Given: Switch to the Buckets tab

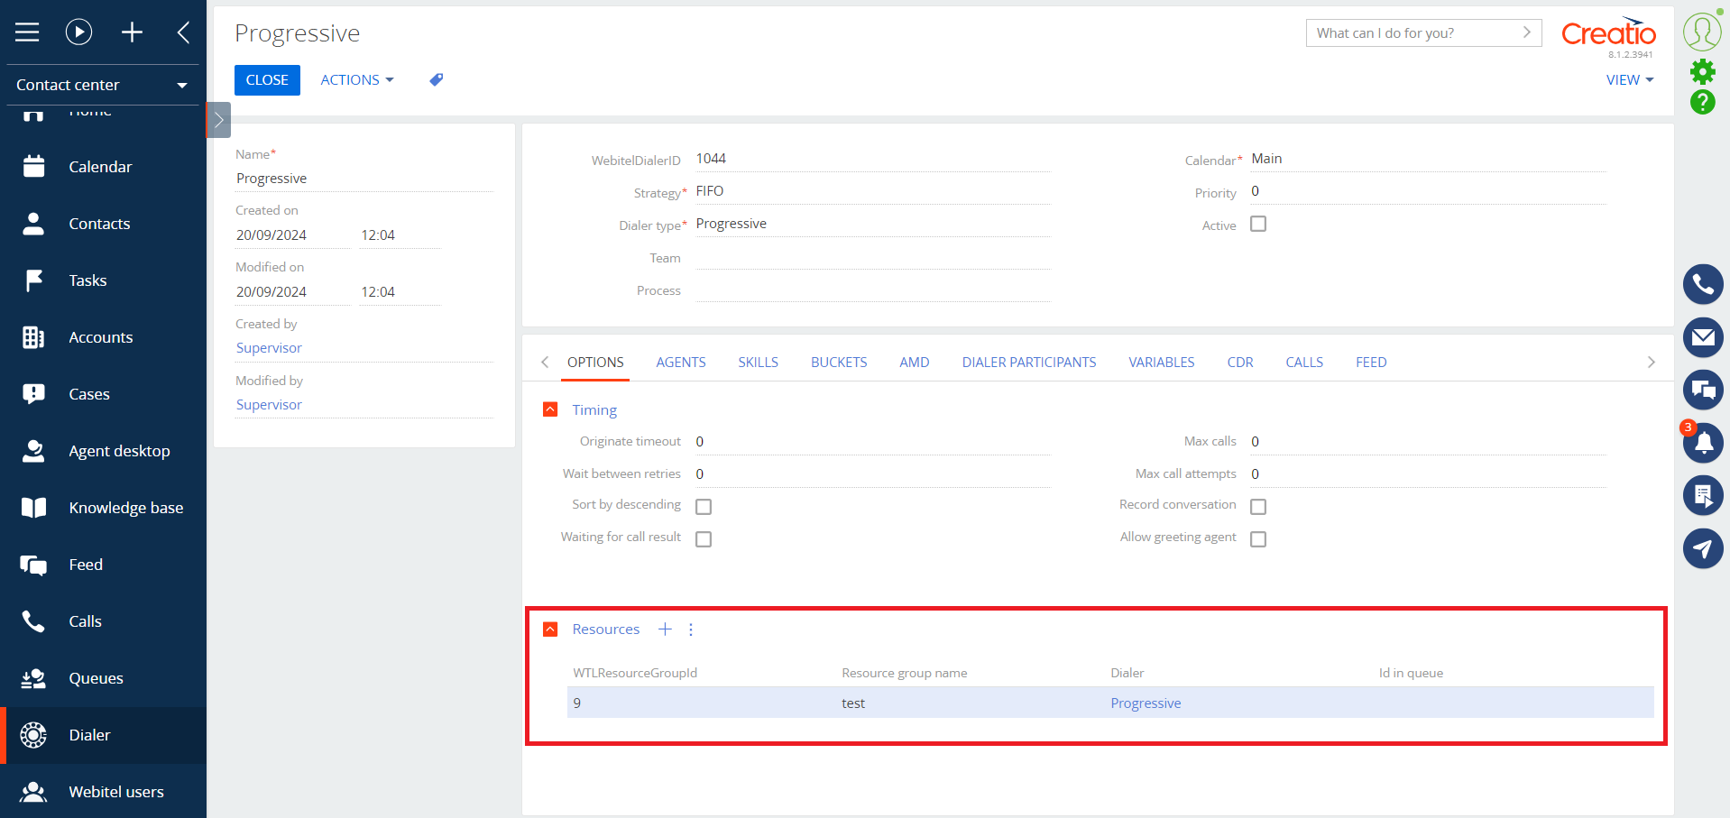Looking at the screenshot, I should (839, 363).
